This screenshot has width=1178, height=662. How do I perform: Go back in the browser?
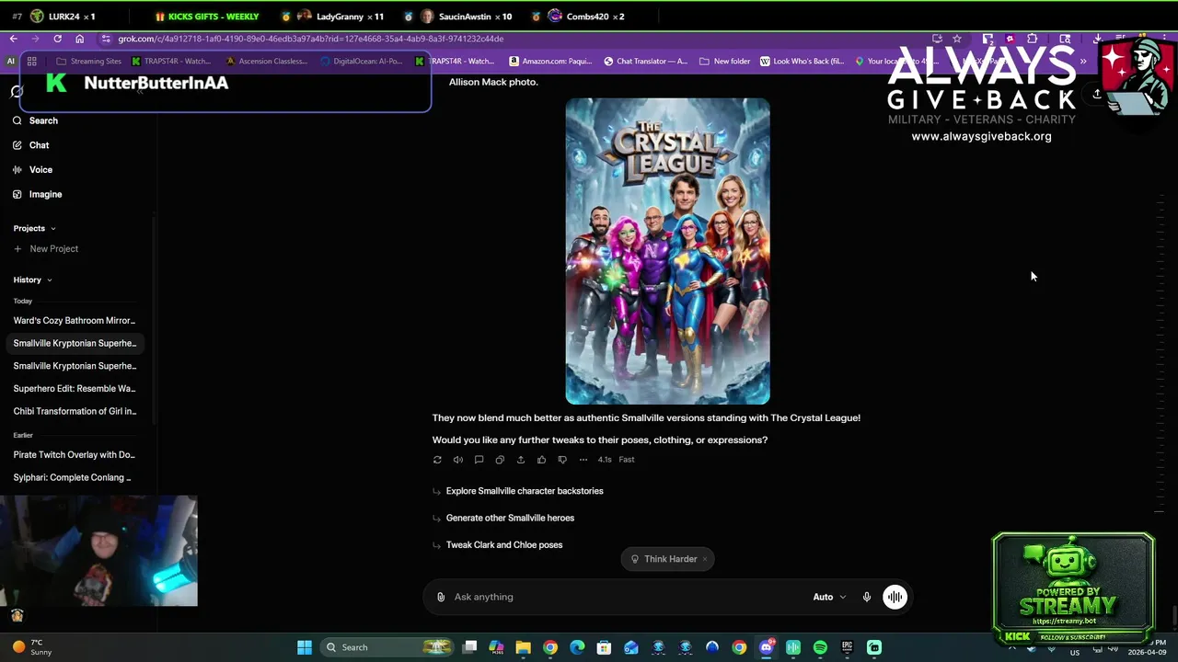(x=13, y=39)
